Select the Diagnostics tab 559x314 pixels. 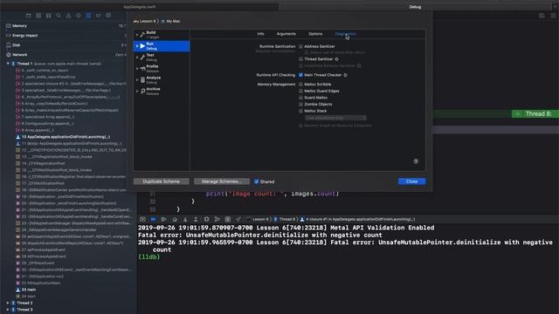[x=345, y=34]
